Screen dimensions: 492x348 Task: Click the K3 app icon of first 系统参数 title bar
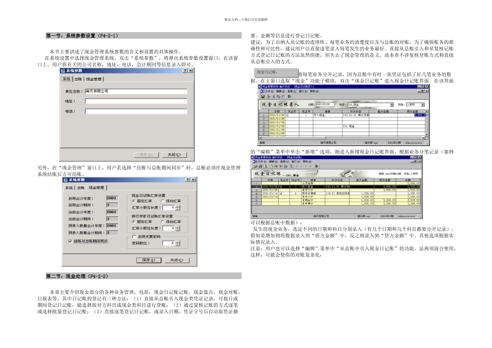click(63, 71)
